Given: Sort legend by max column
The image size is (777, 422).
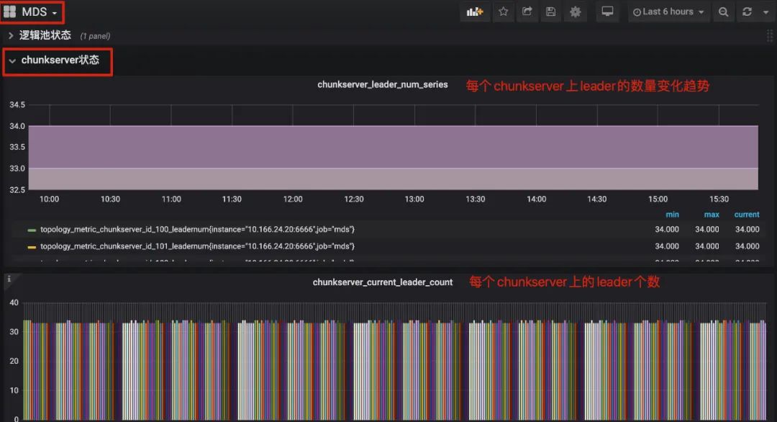Looking at the screenshot, I should 711,214.
